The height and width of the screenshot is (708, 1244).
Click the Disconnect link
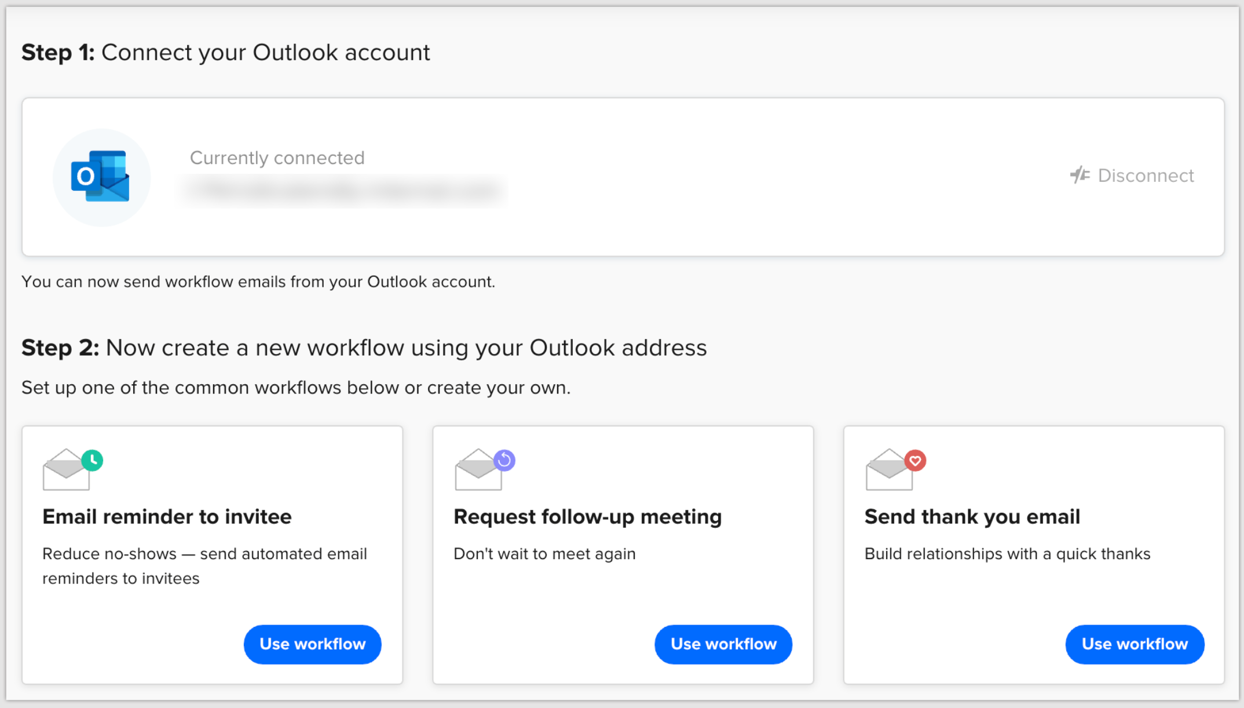pos(1148,176)
